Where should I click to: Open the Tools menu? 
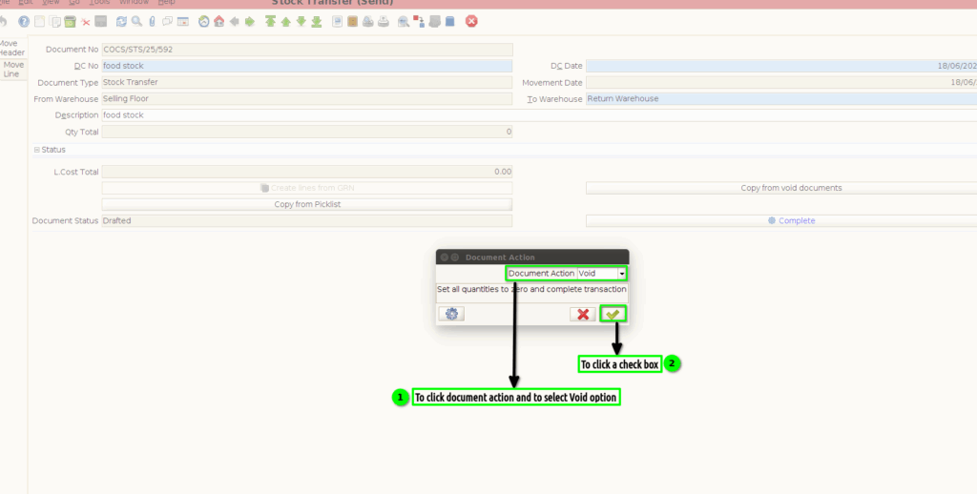click(99, 3)
